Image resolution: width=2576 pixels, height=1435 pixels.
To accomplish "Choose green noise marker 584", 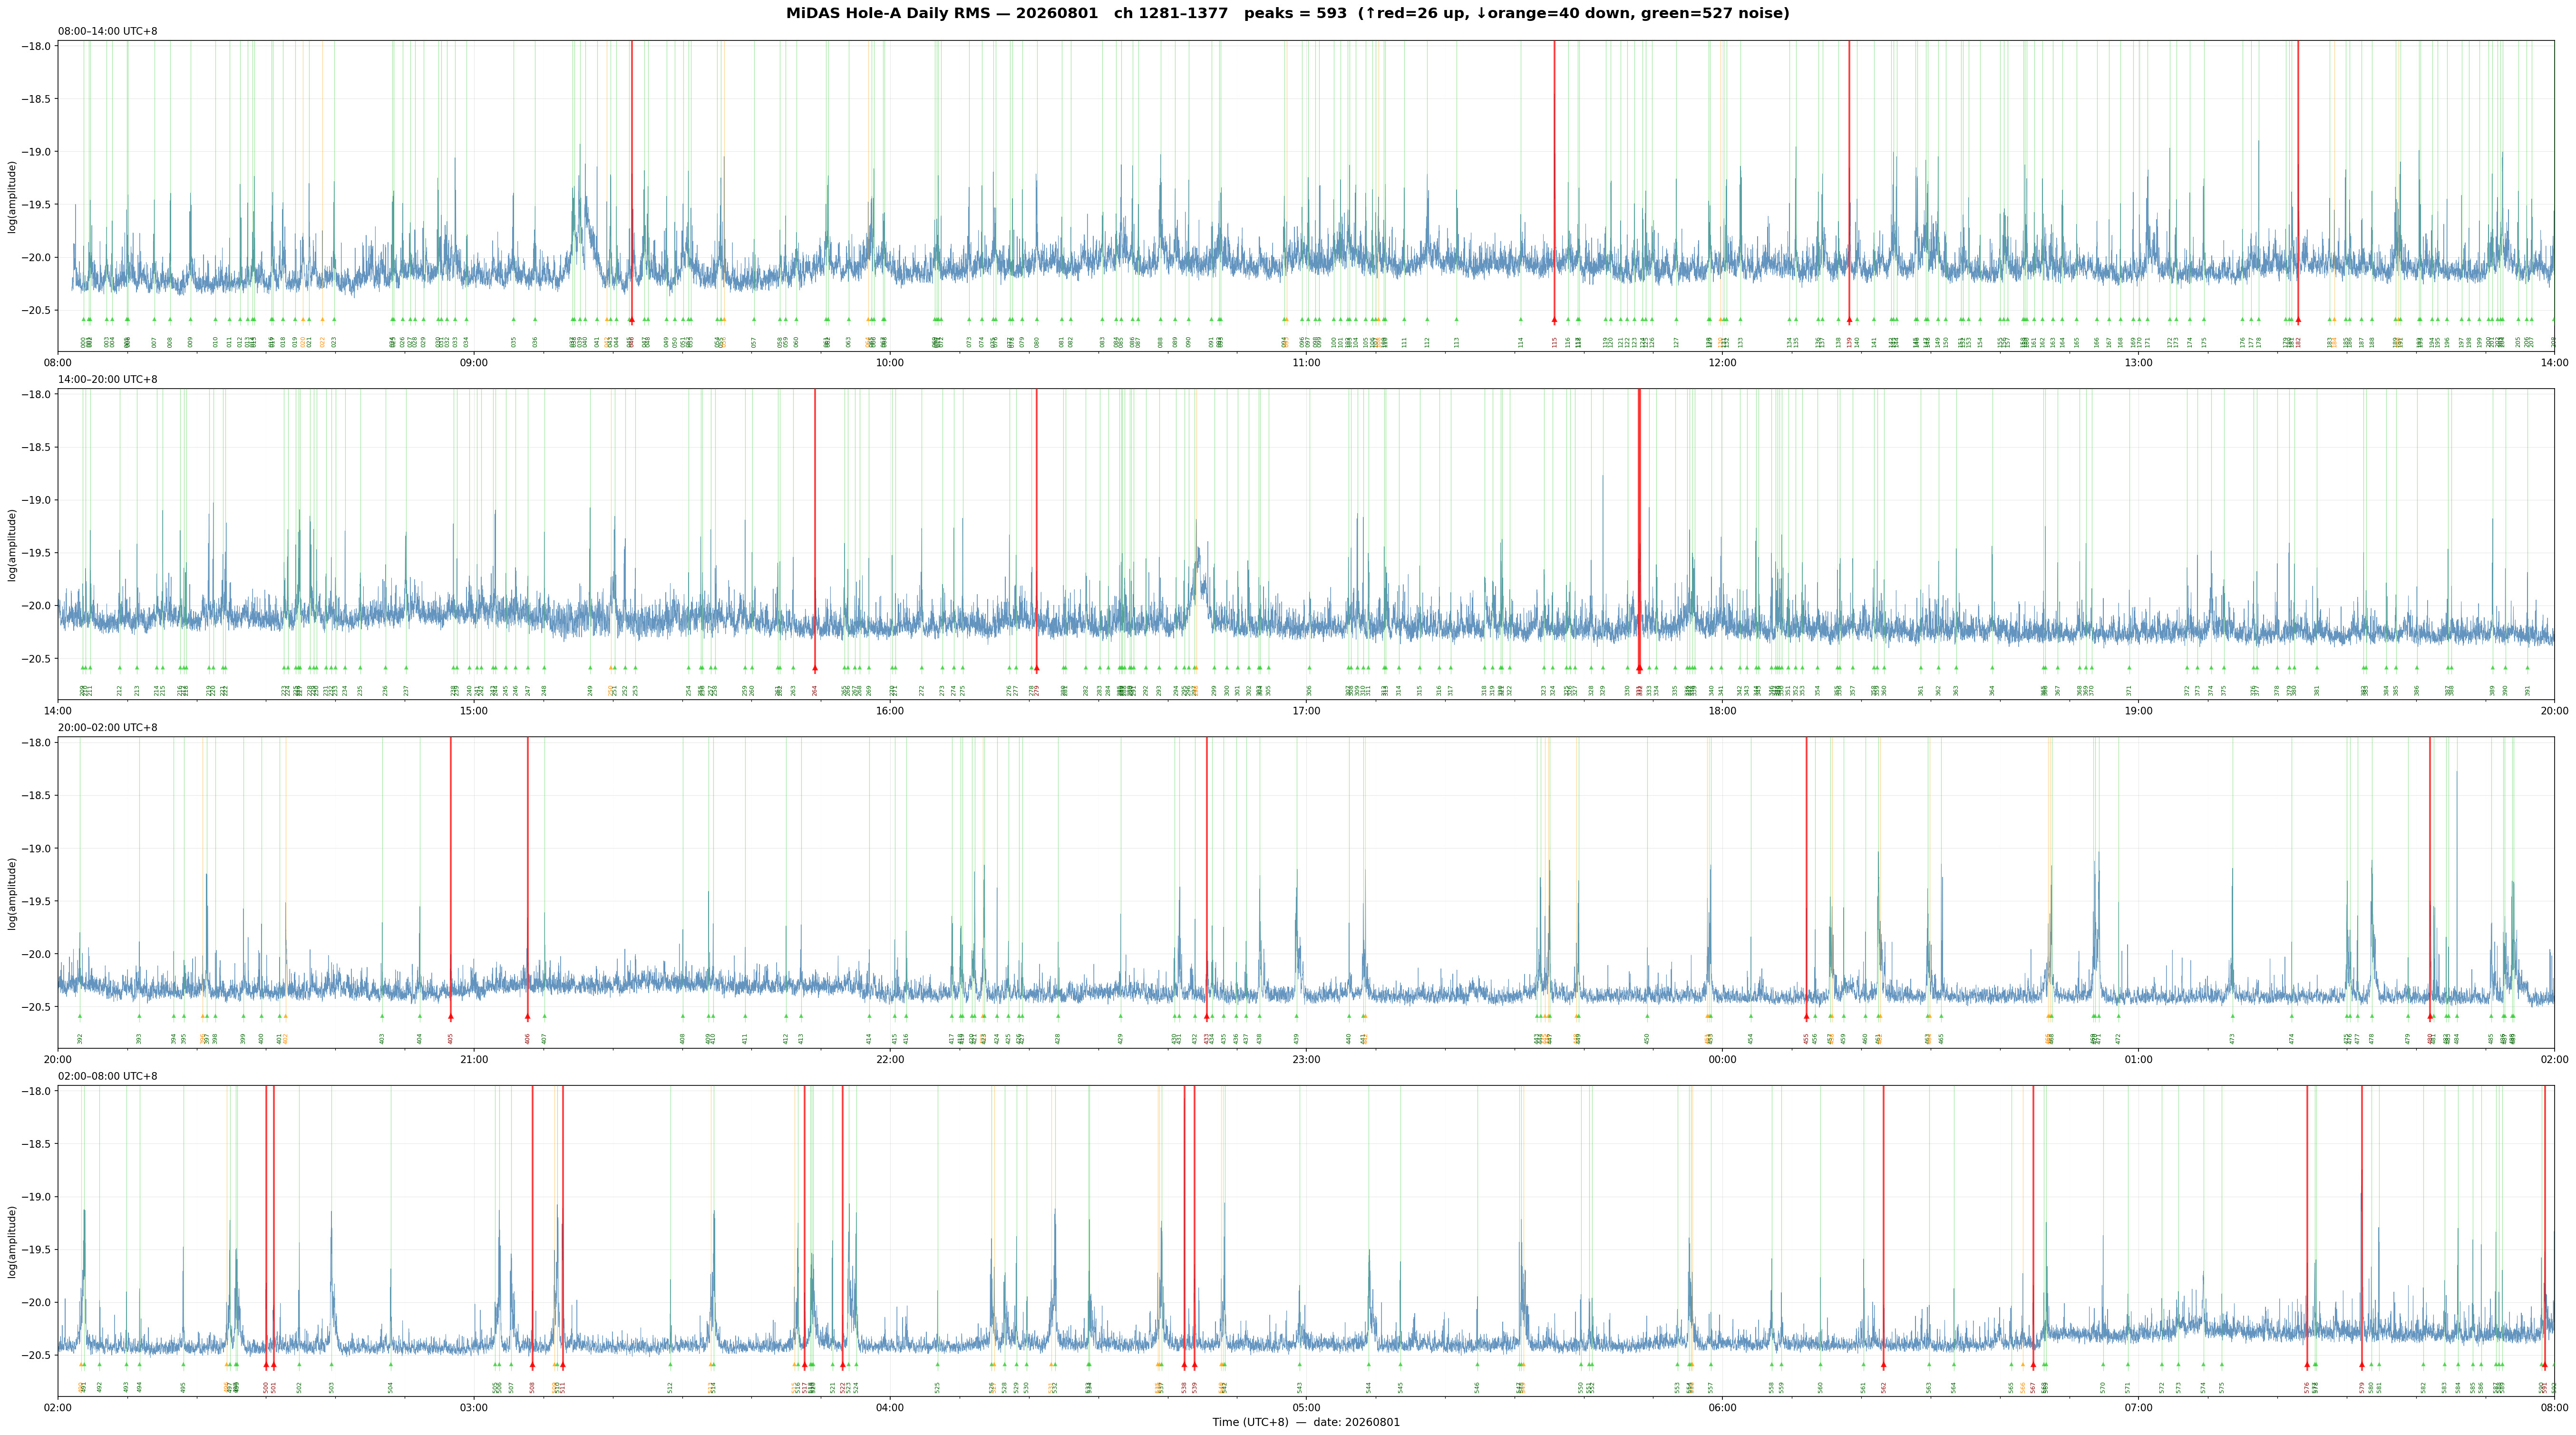I will [2458, 1365].
